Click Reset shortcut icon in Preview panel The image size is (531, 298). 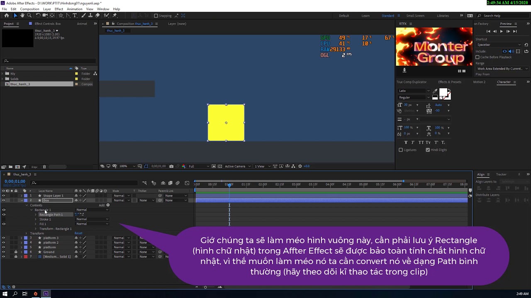coord(526,45)
